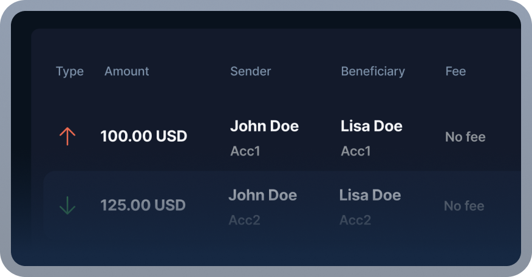Screen dimensions: 532x277
Task: Click the Fee column header
Action: (x=455, y=71)
